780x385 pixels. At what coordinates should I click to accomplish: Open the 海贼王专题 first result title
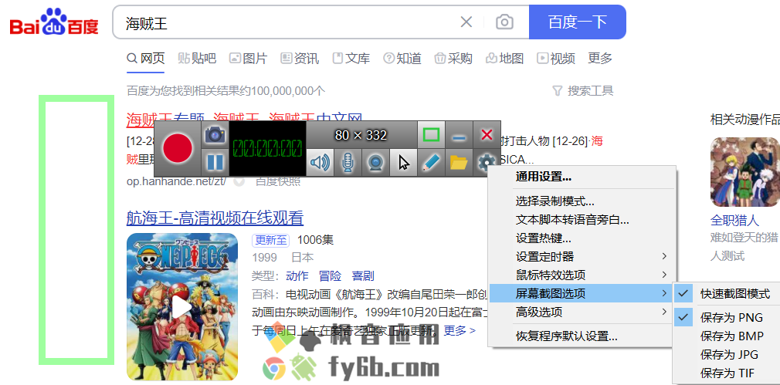pyautogui.click(x=244, y=119)
